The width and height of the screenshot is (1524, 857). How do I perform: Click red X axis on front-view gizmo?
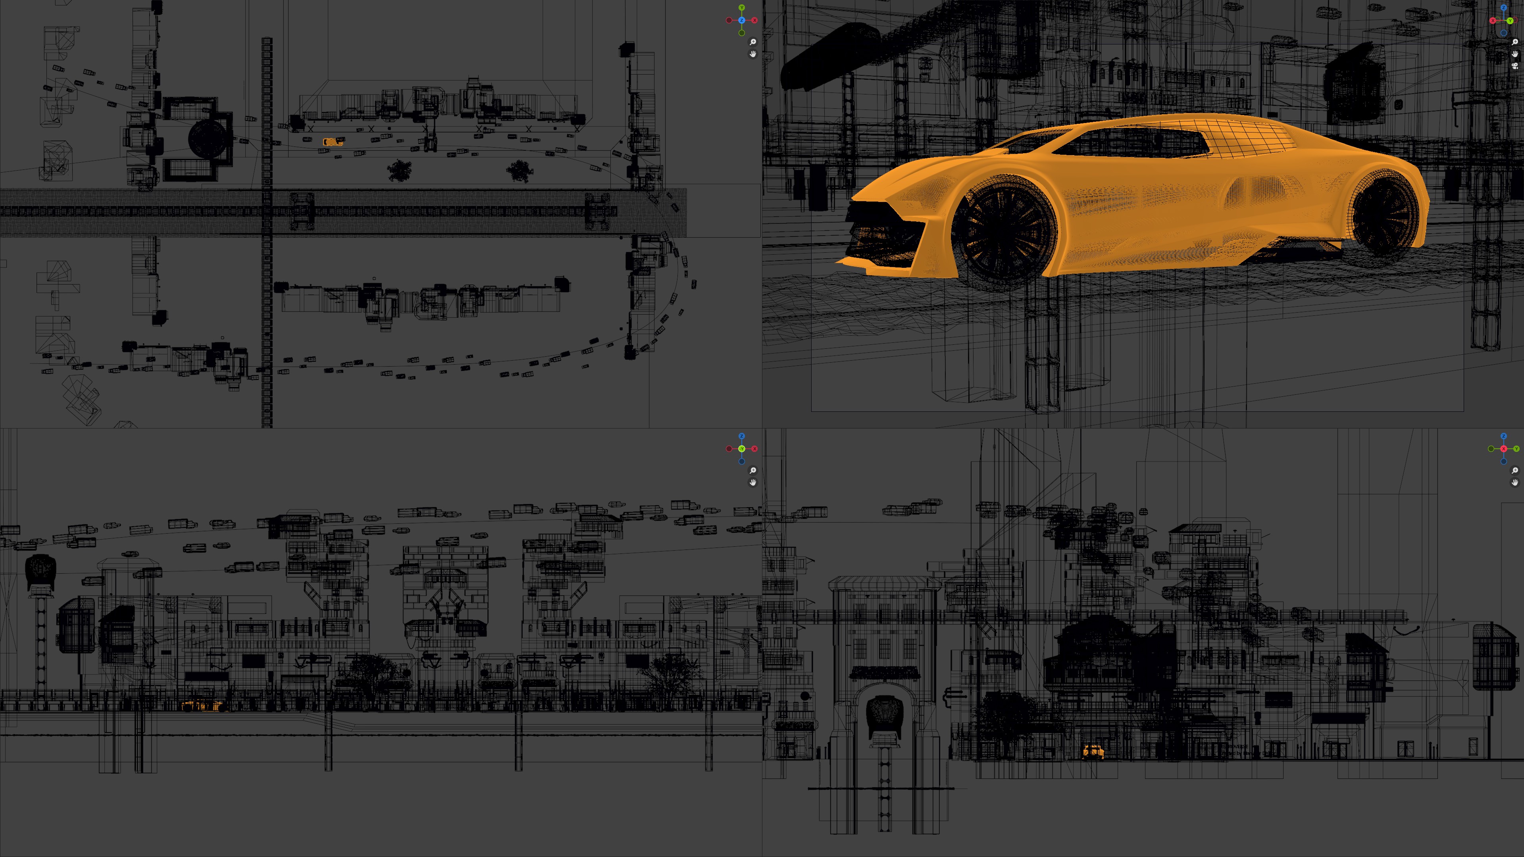click(x=754, y=449)
